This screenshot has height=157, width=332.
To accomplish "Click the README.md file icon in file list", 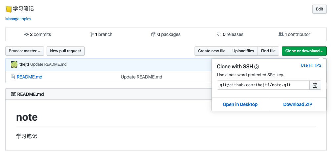I will (13, 77).
